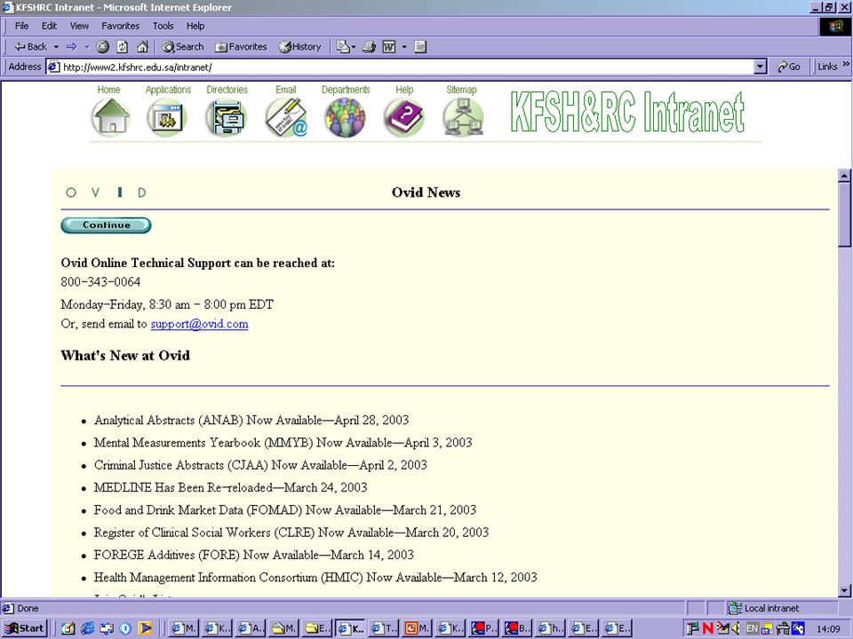
Task: Open the Applications intranet icon
Action: [x=167, y=117]
